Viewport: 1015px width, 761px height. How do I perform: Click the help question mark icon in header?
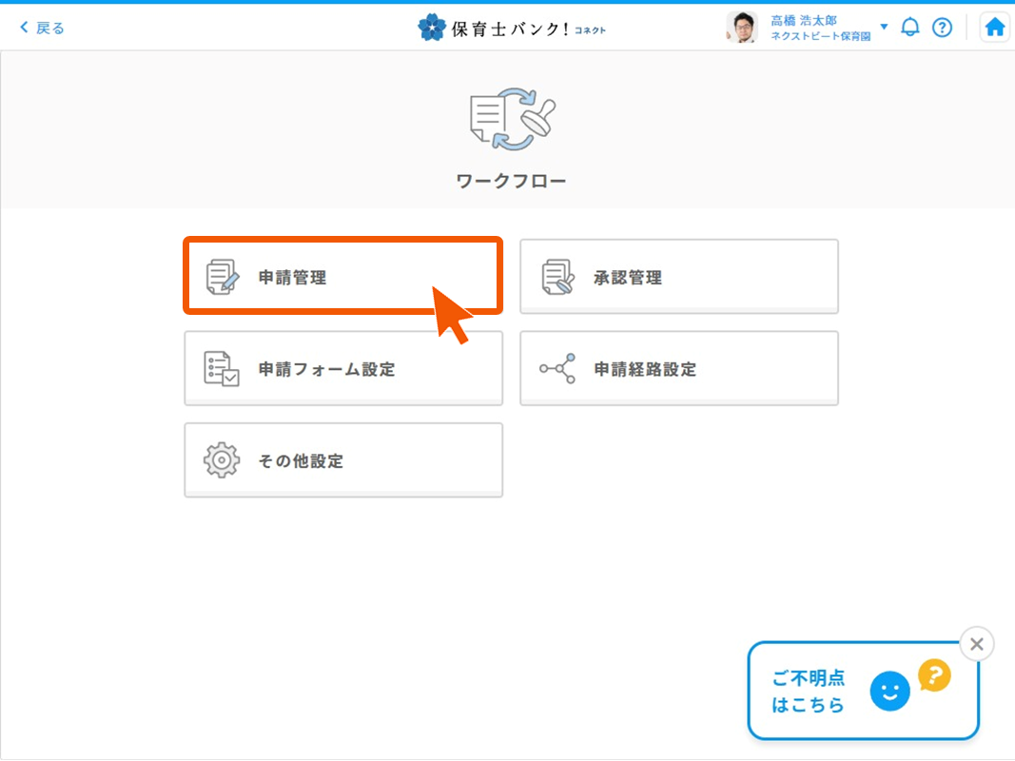(x=942, y=28)
